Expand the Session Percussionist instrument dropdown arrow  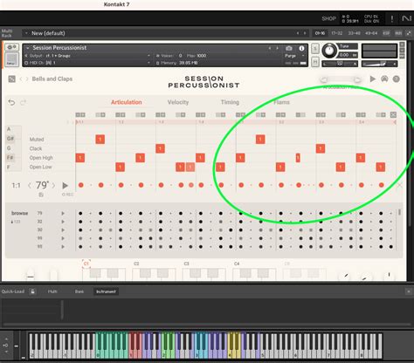click(x=28, y=48)
